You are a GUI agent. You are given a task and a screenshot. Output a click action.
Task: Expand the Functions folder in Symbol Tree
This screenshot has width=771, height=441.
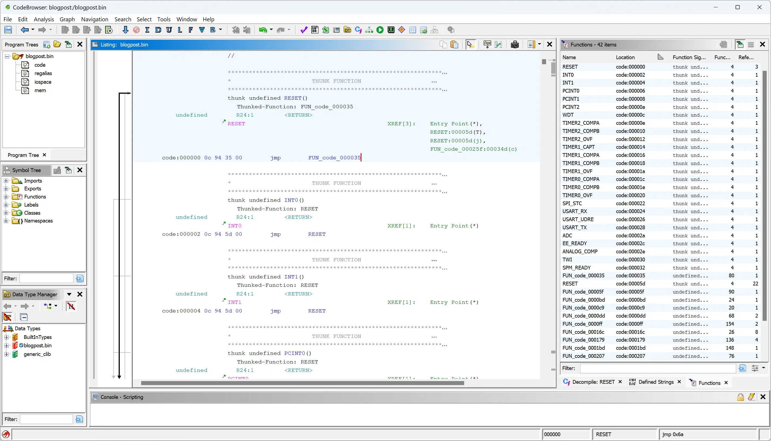click(6, 197)
